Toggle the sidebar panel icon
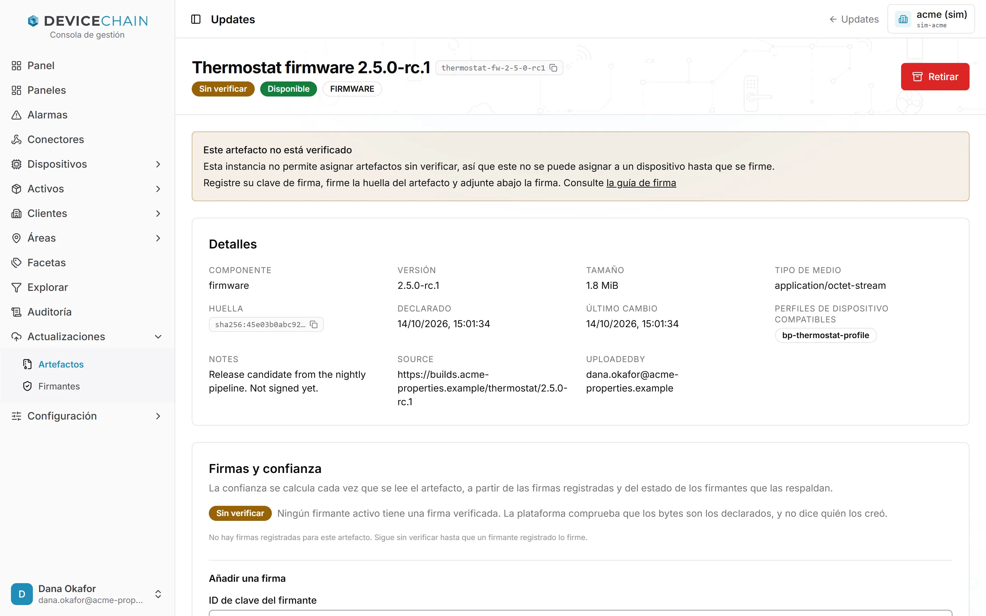This screenshot has width=986, height=616. click(x=195, y=19)
